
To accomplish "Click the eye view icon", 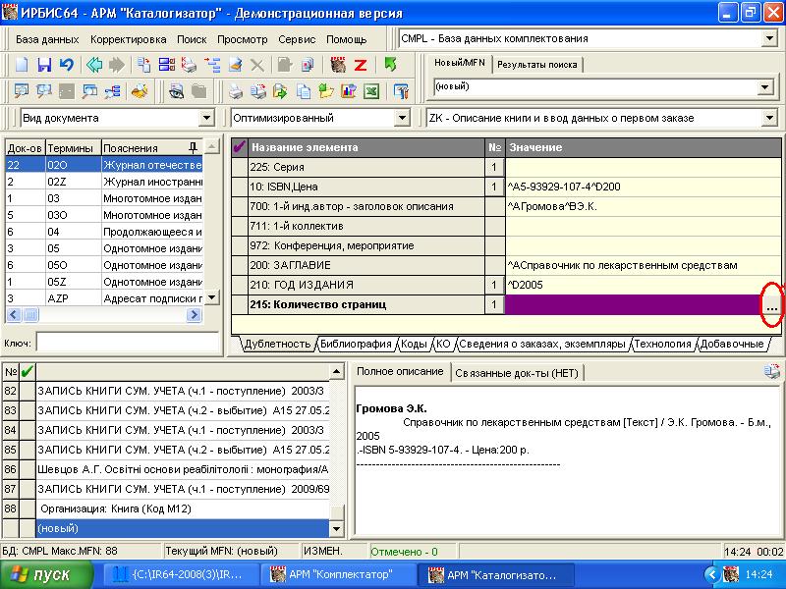I will (x=176, y=91).
